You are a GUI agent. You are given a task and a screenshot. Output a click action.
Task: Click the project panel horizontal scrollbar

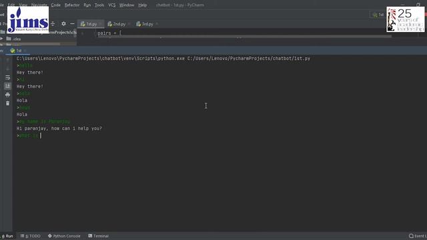(x=30, y=44)
